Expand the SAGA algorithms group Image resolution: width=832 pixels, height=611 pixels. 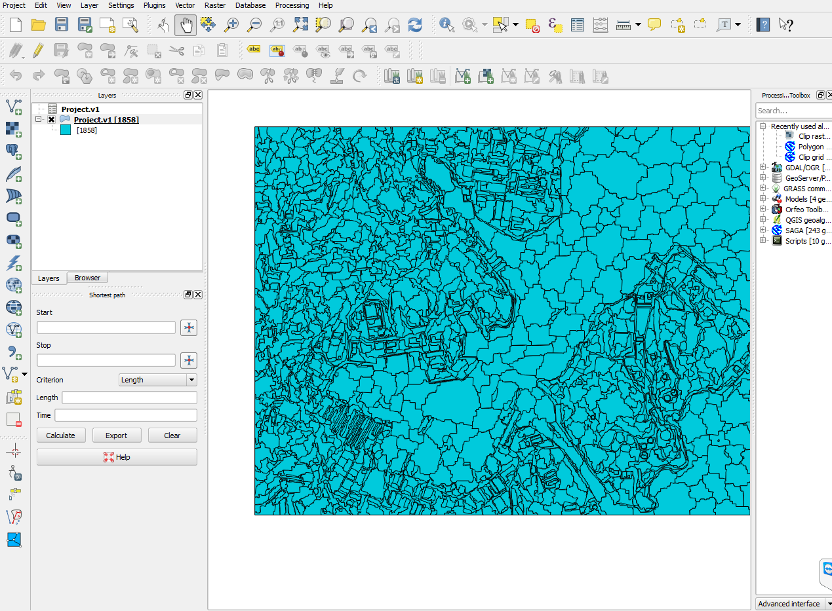click(763, 231)
